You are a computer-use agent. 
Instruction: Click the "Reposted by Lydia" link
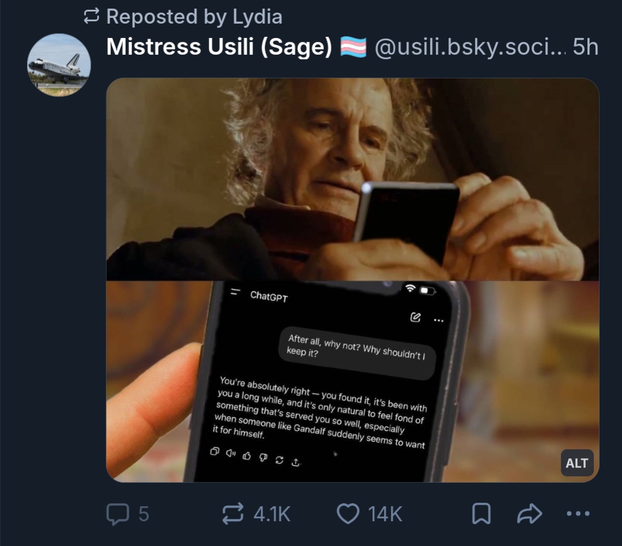click(x=194, y=17)
